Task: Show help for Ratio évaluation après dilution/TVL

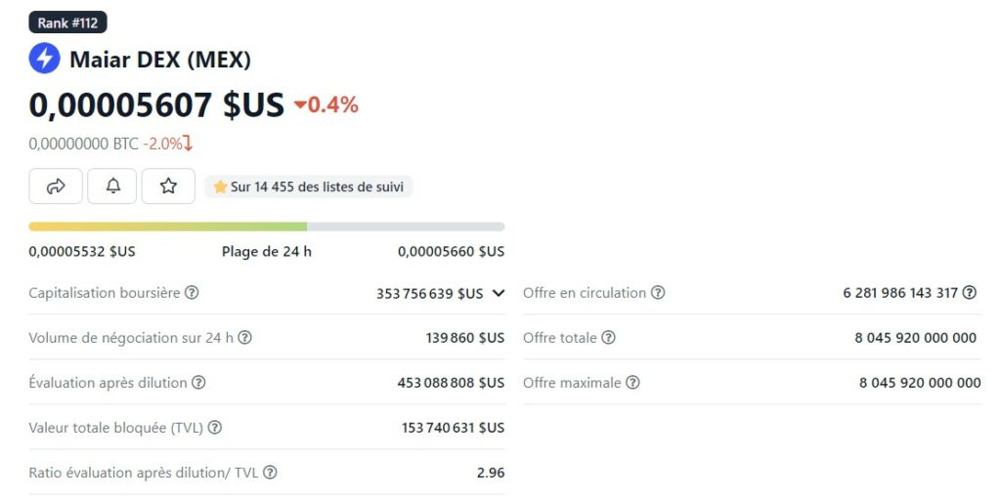Action: (270, 473)
